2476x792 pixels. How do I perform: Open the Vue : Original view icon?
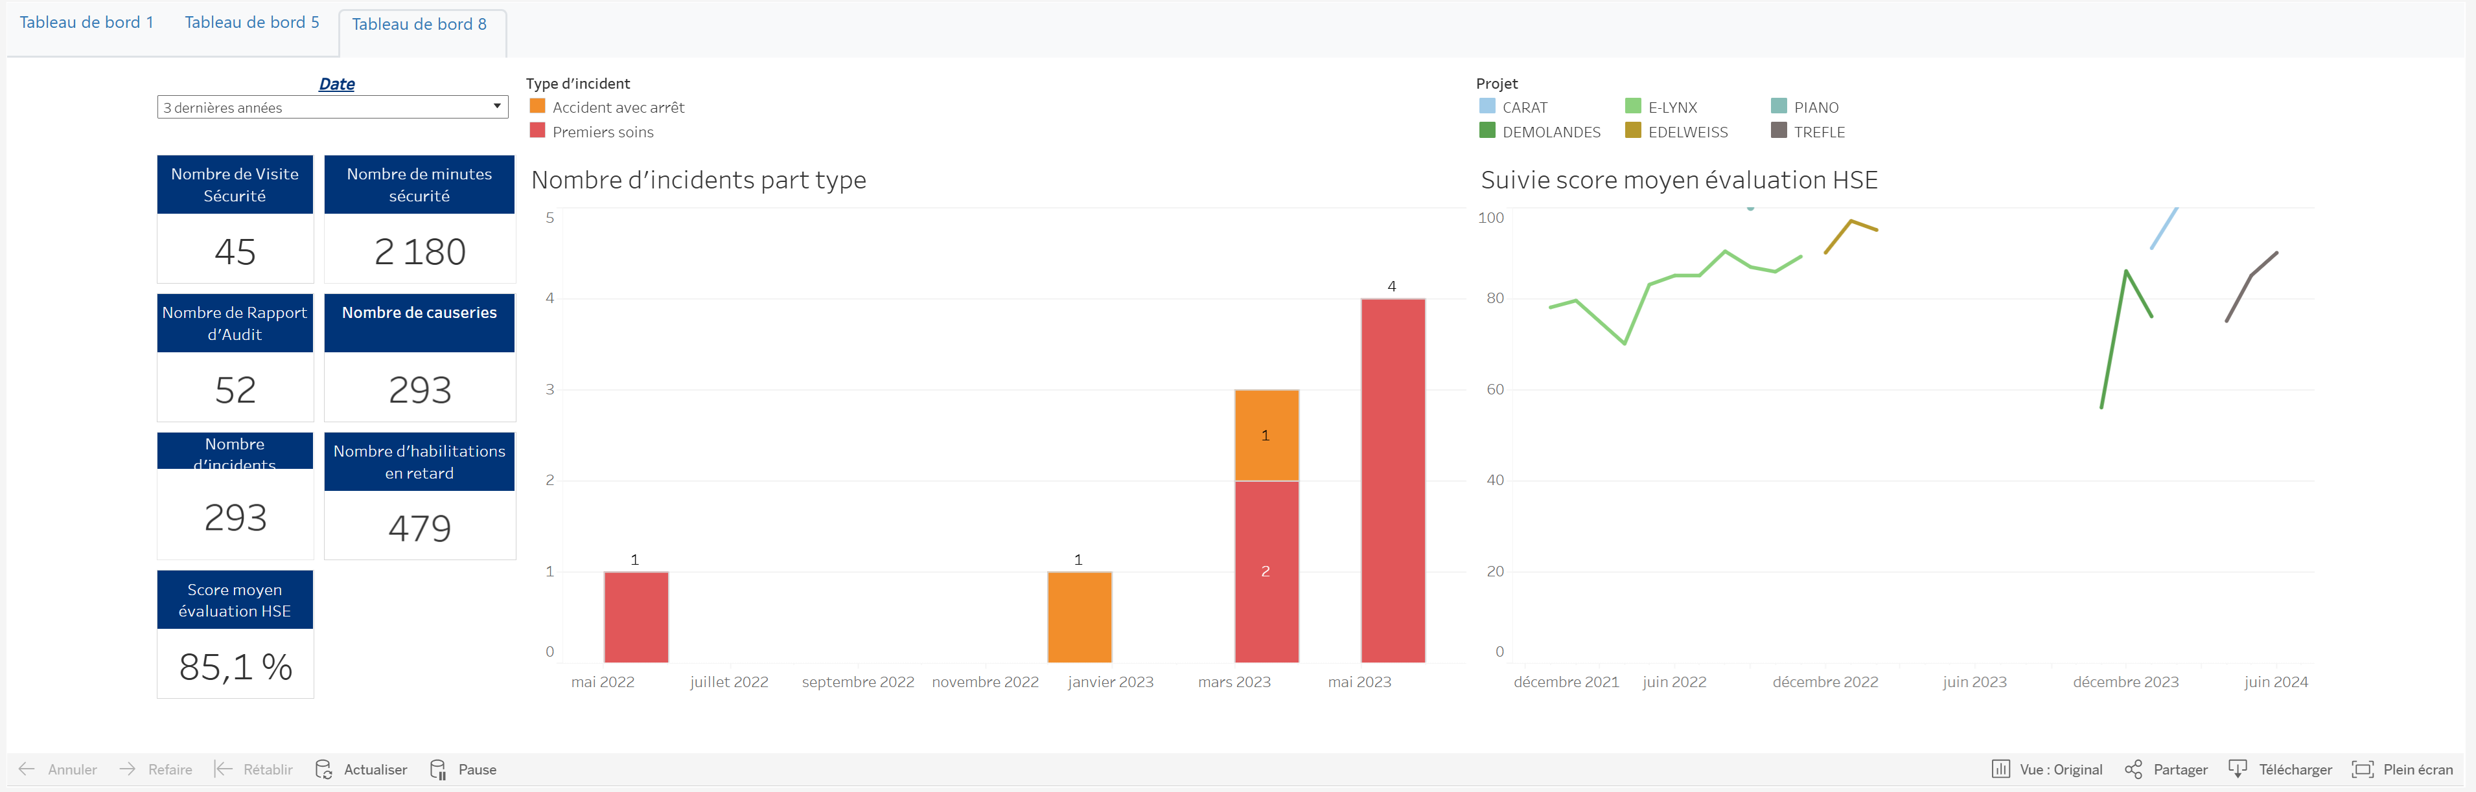pyautogui.click(x=2000, y=769)
